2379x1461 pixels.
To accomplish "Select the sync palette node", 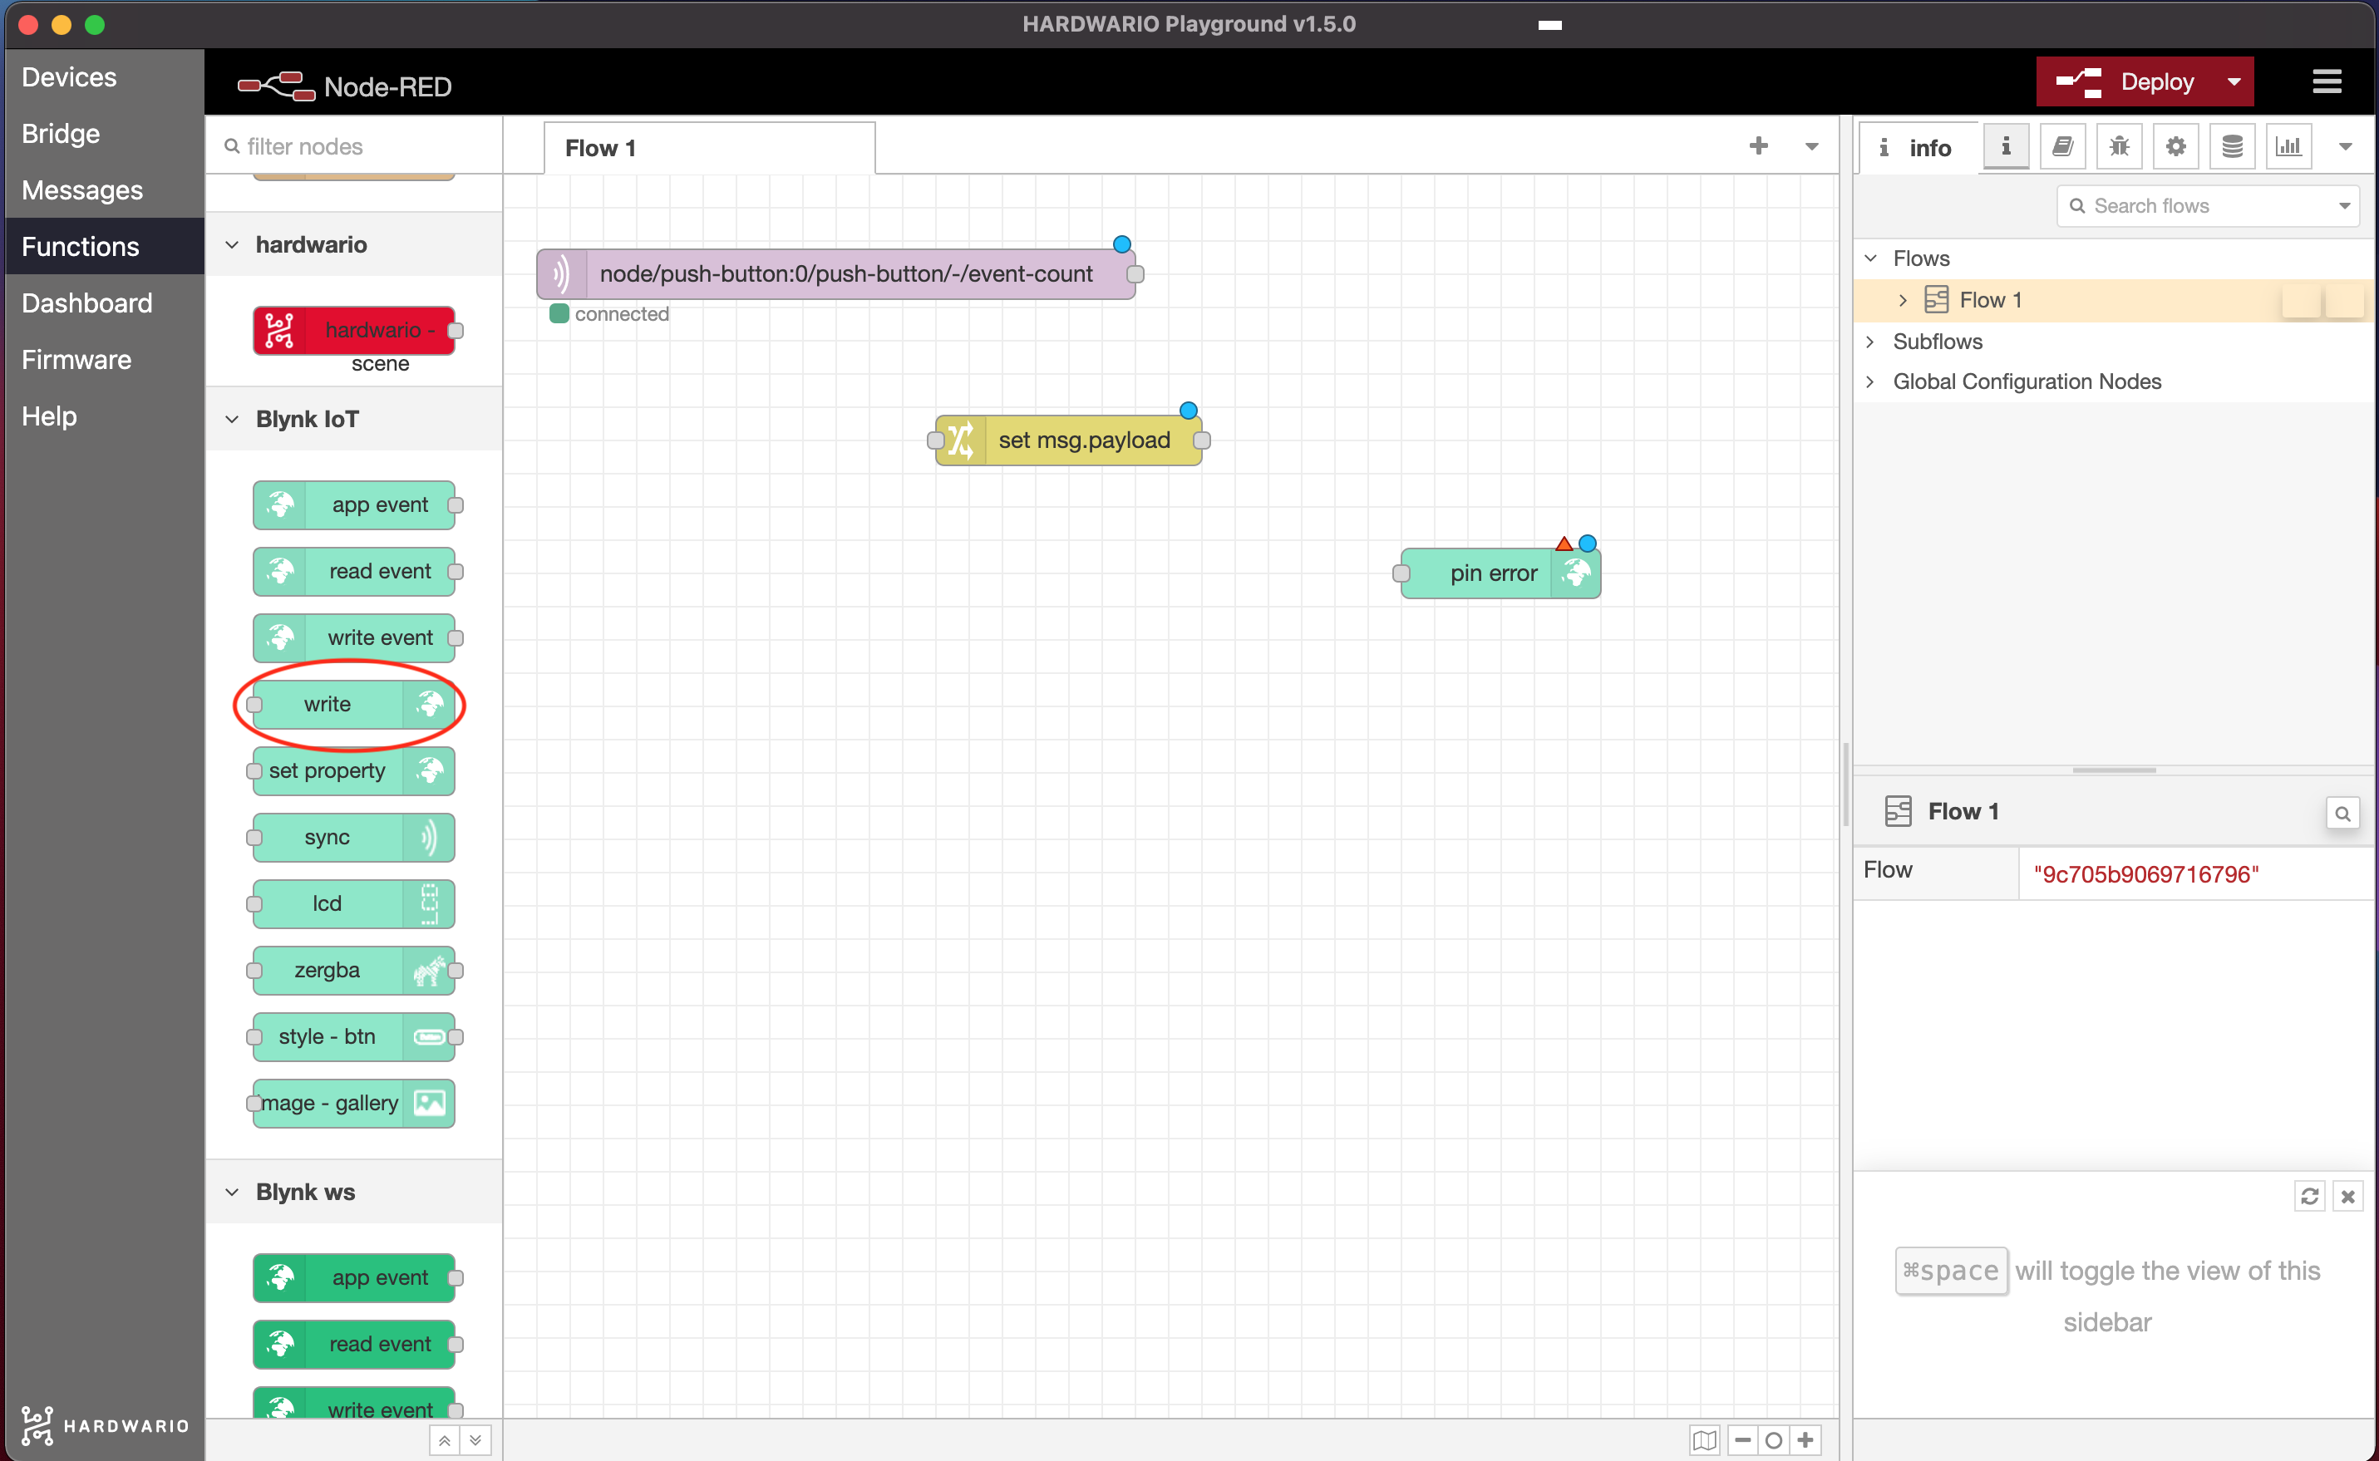I will 353,838.
